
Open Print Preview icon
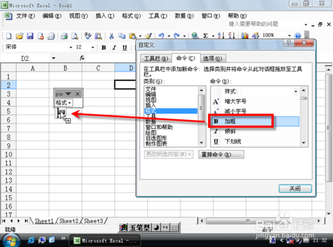click(x=75, y=36)
